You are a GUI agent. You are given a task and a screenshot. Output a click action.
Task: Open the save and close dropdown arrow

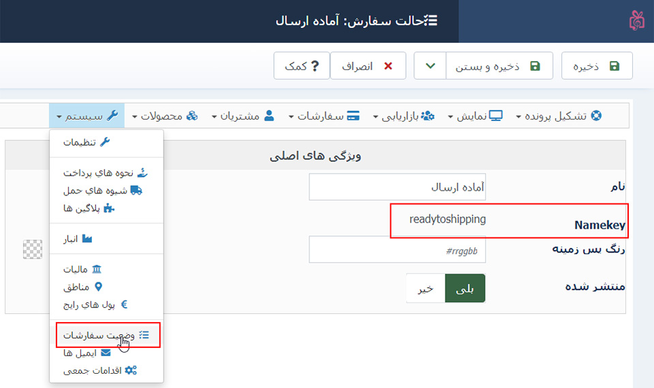click(x=430, y=66)
